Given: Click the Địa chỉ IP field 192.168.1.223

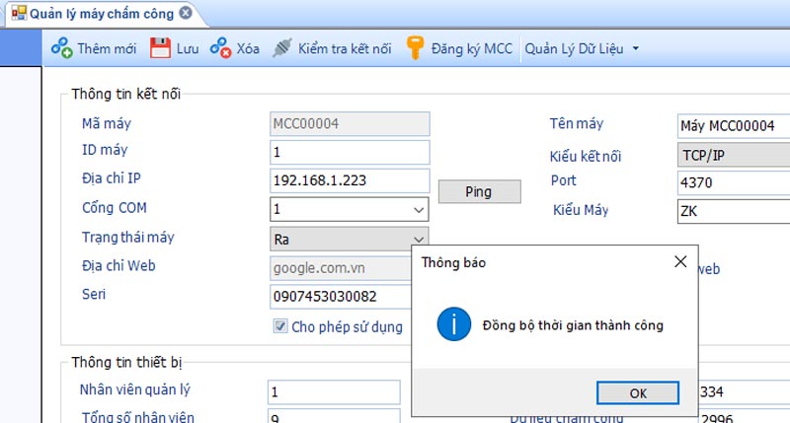Looking at the screenshot, I should point(350,180).
